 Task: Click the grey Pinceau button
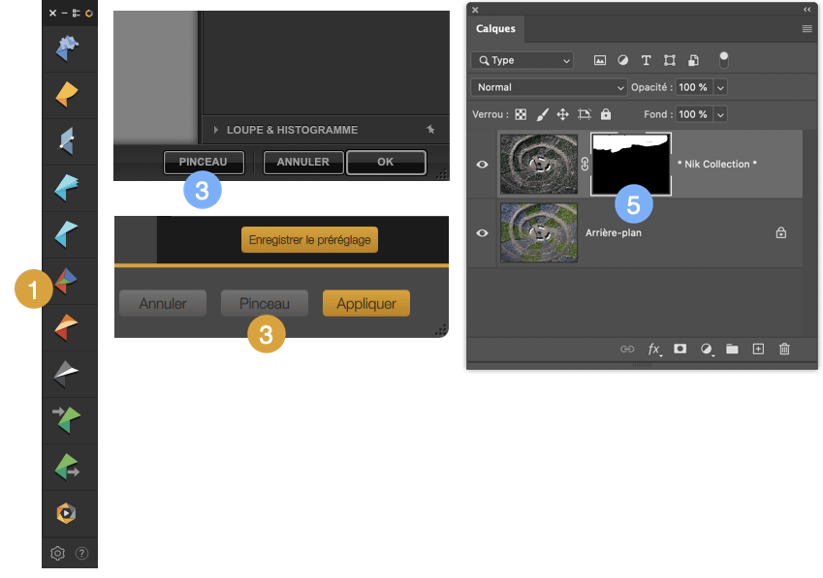(x=265, y=303)
